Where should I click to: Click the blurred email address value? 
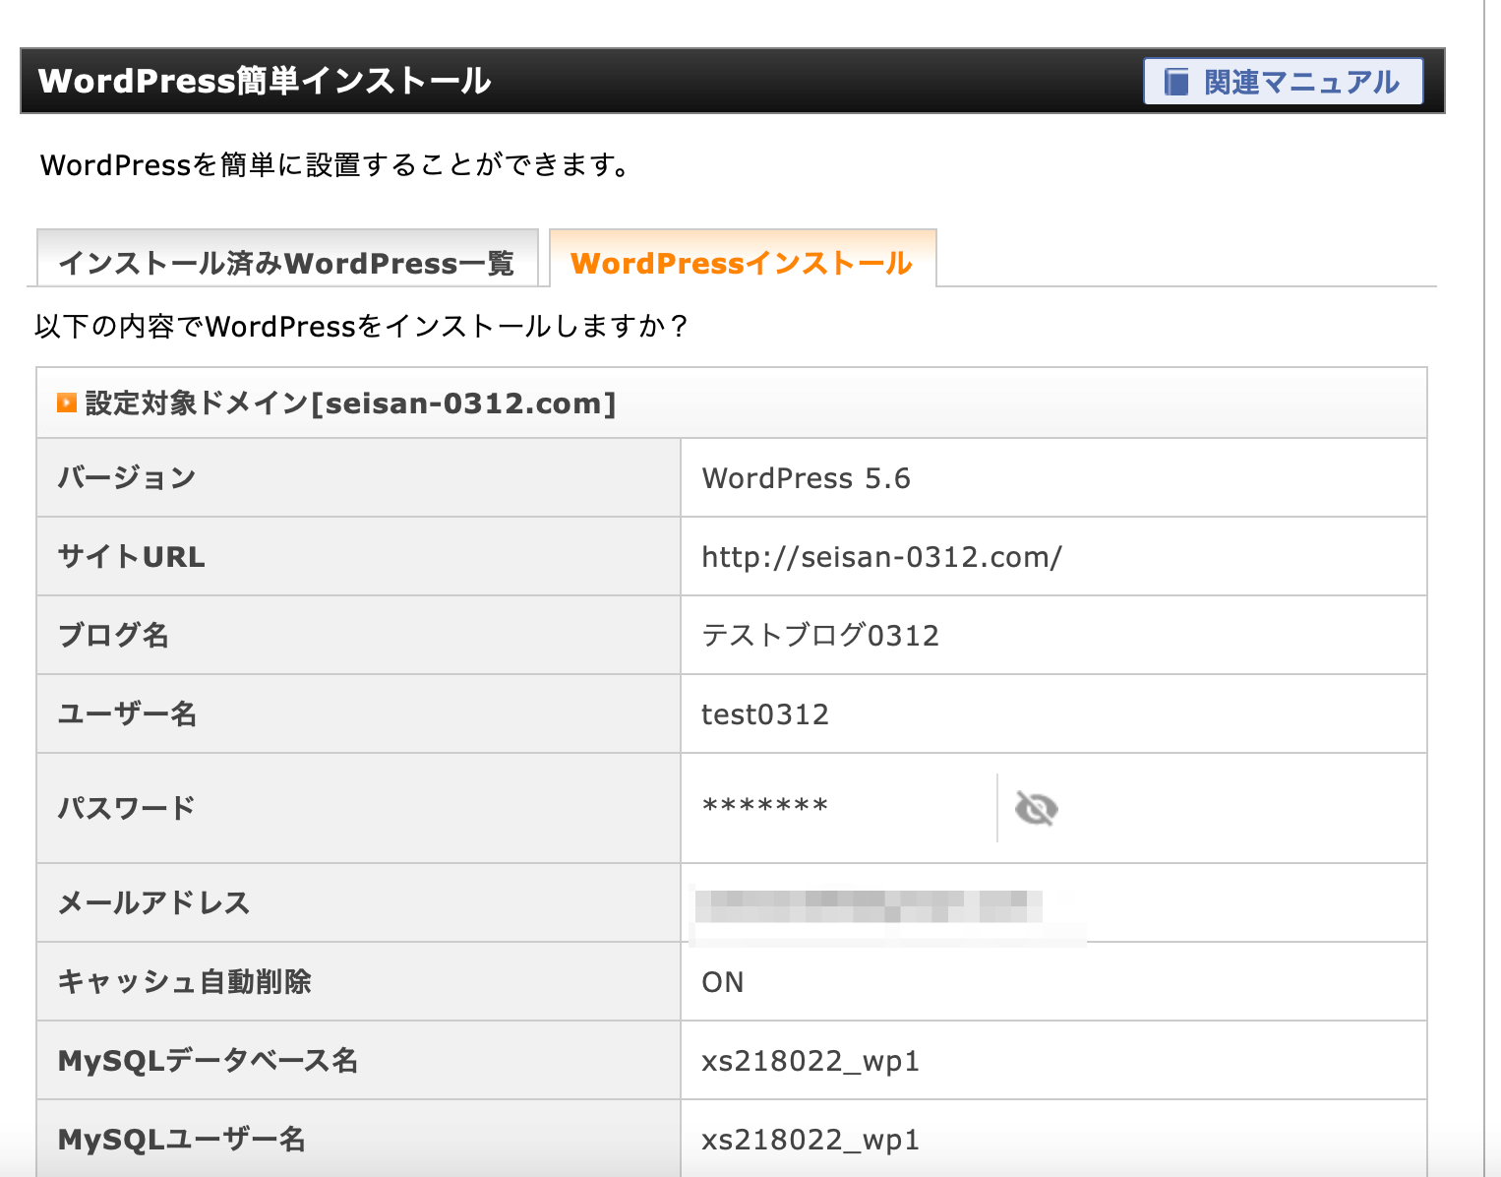click(x=868, y=904)
